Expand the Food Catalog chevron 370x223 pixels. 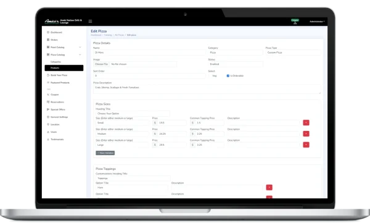click(x=80, y=47)
